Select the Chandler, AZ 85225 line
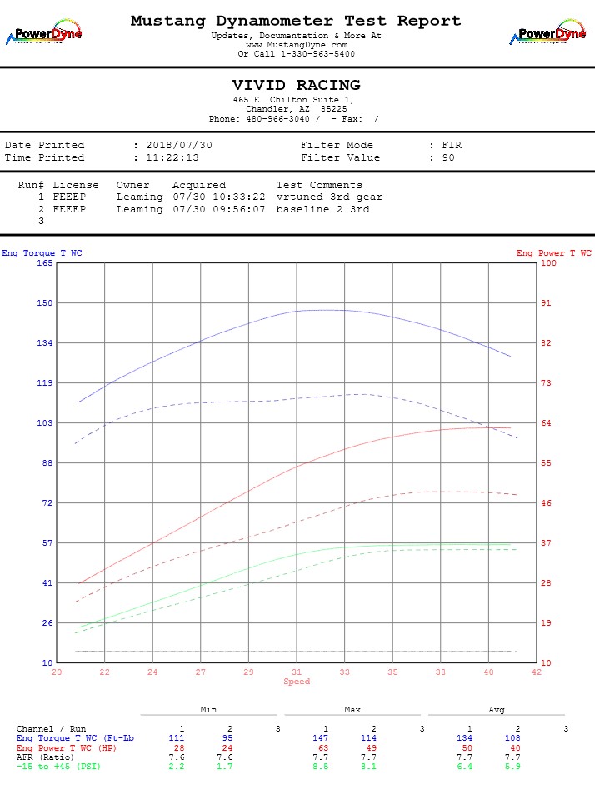The width and height of the screenshot is (595, 789). (x=297, y=108)
